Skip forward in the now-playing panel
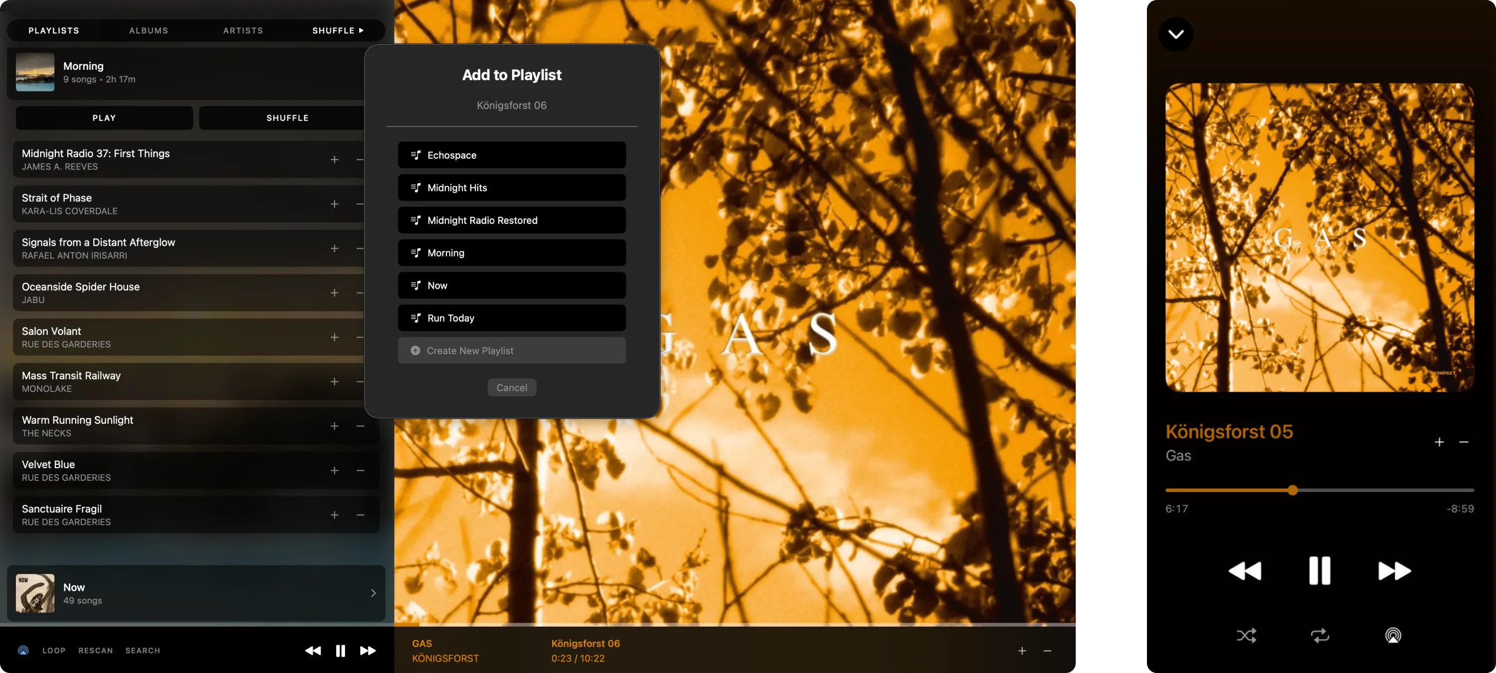The height and width of the screenshot is (673, 1496). pos(1394,571)
